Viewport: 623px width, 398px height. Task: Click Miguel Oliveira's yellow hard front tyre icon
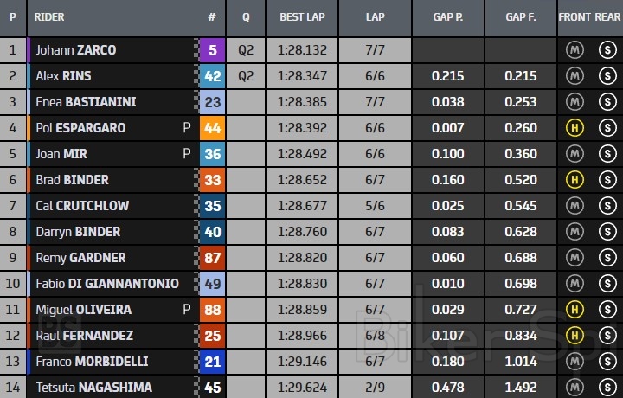(x=574, y=310)
